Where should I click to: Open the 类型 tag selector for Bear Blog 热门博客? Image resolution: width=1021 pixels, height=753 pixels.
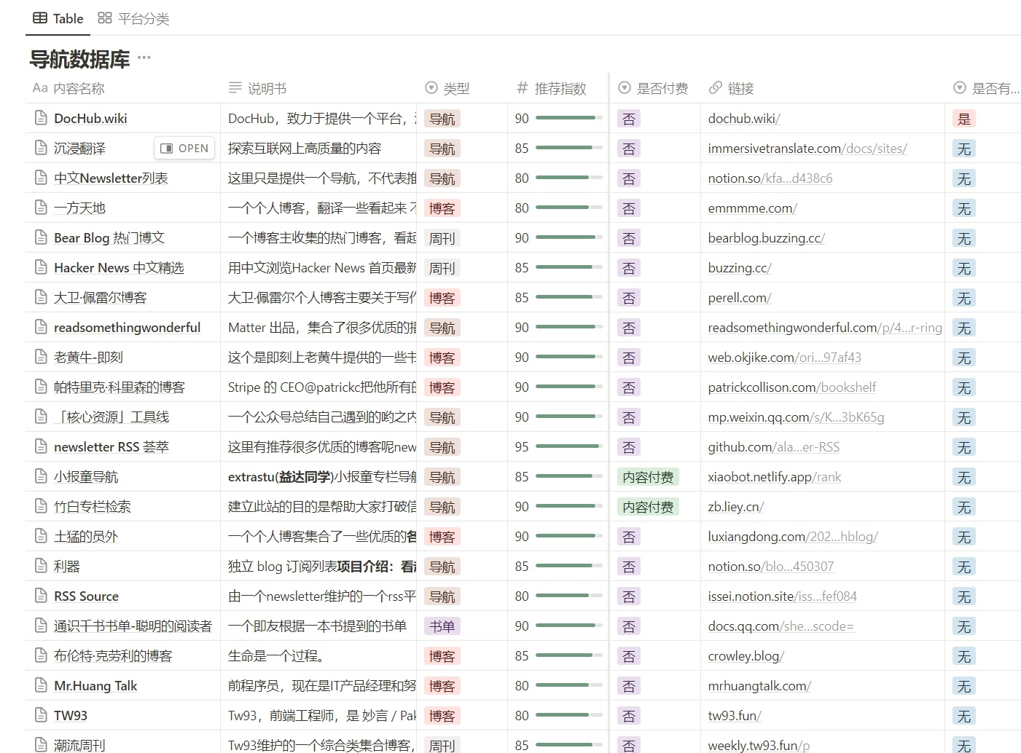tap(442, 237)
